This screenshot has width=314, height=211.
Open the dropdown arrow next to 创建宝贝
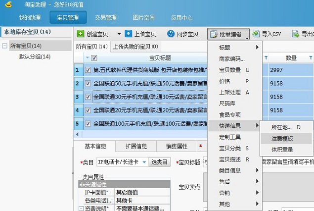click(x=119, y=34)
